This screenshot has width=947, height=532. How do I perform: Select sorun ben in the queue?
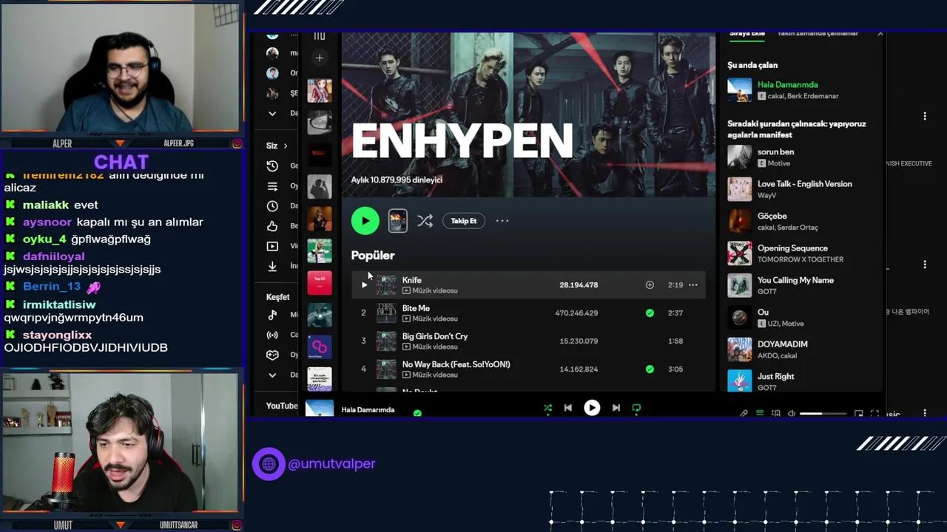pyautogui.click(x=775, y=151)
